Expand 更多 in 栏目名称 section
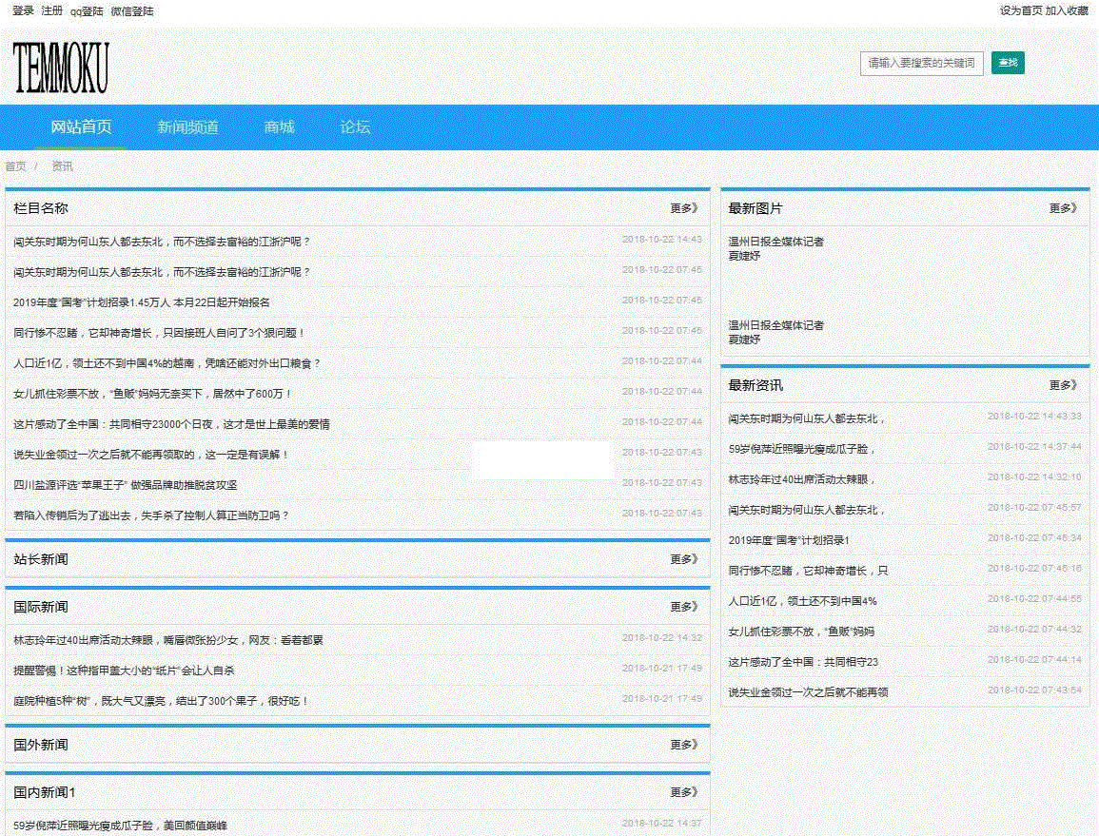The width and height of the screenshot is (1099, 836). coord(684,208)
